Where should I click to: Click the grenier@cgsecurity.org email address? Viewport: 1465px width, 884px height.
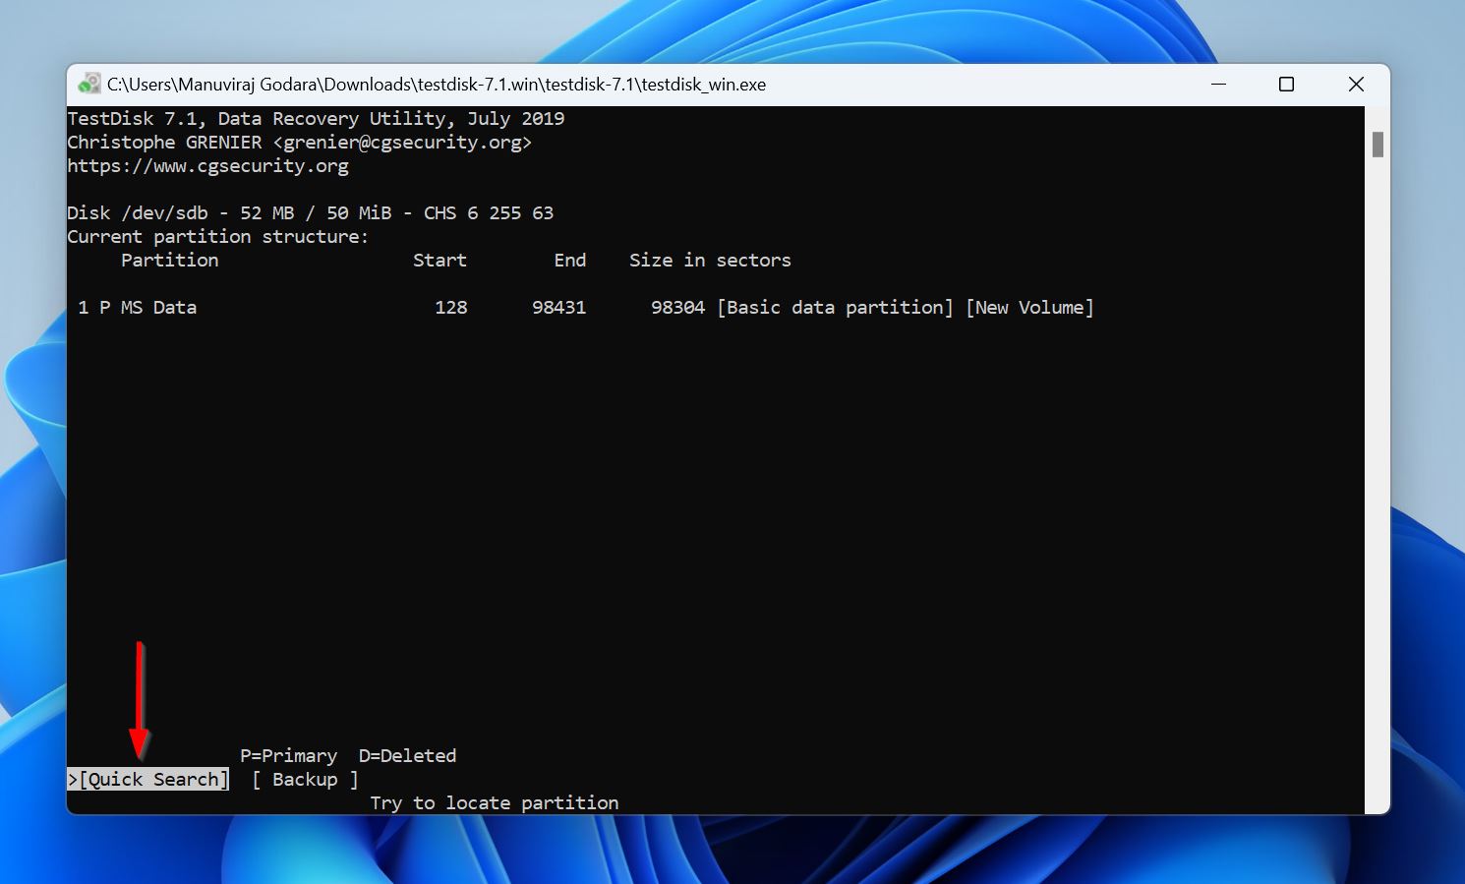click(402, 142)
